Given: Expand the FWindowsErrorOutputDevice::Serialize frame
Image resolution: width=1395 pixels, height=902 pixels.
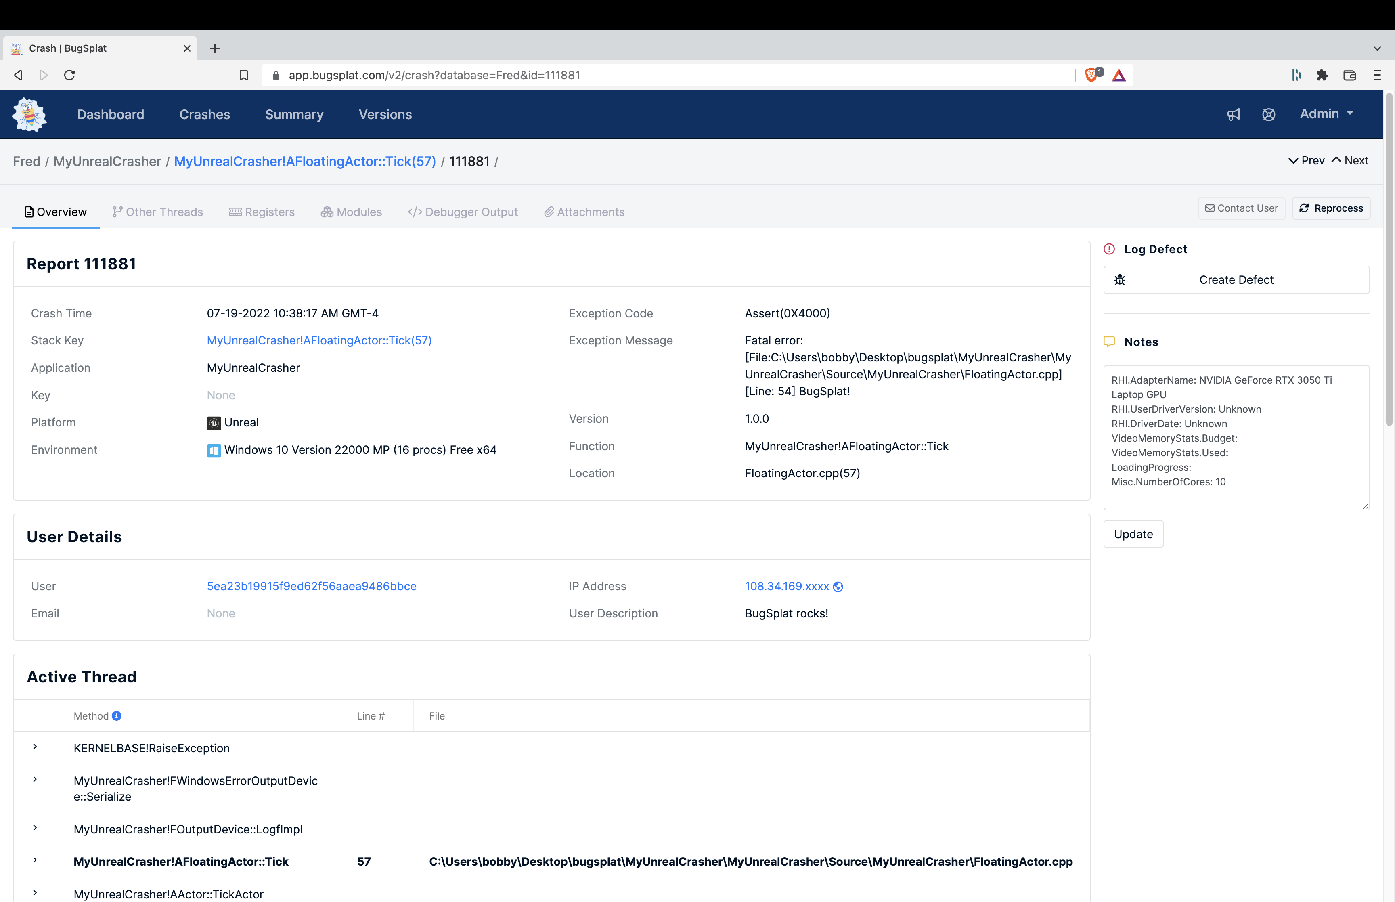Looking at the screenshot, I should click(x=35, y=780).
